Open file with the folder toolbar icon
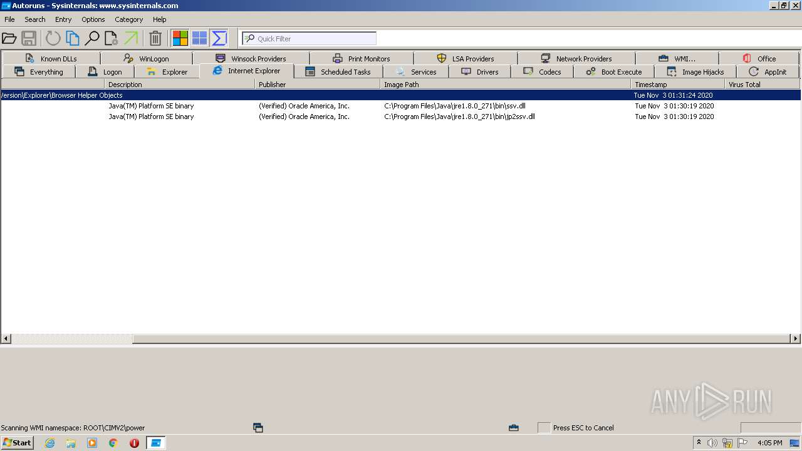802x451 pixels. point(9,39)
